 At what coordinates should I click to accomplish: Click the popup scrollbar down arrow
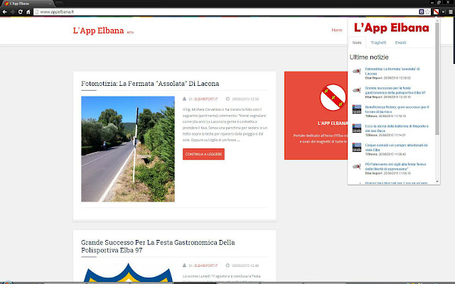pyautogui.click(x=437, y=182)
